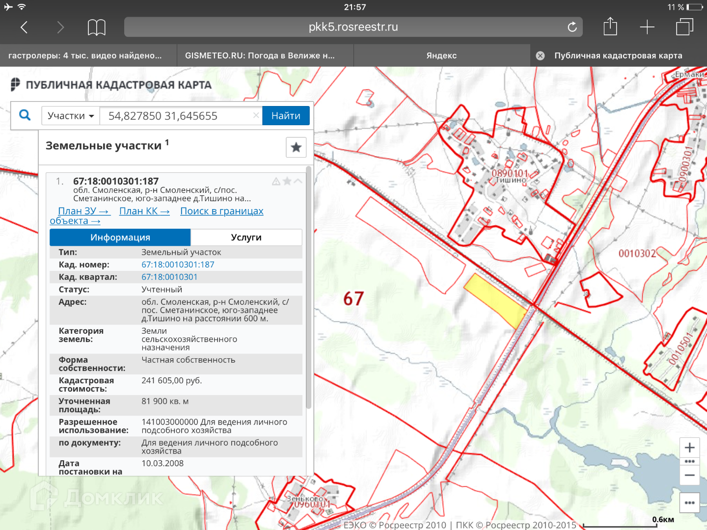Image resolution: width=707 pixels, height=530 pixels.
Task: Expand the zoom level dots selector
Action: click(x=689, y=461)
